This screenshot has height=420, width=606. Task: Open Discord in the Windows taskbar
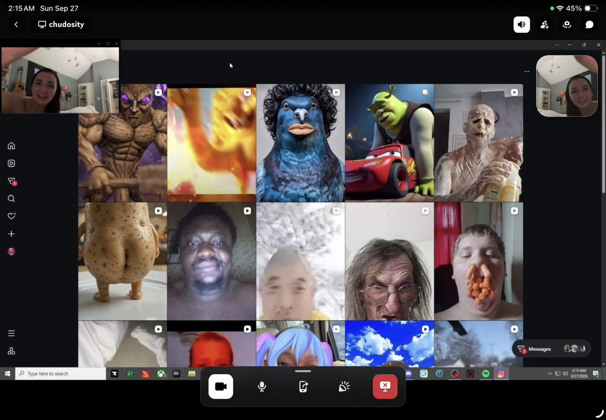point(409,374)
